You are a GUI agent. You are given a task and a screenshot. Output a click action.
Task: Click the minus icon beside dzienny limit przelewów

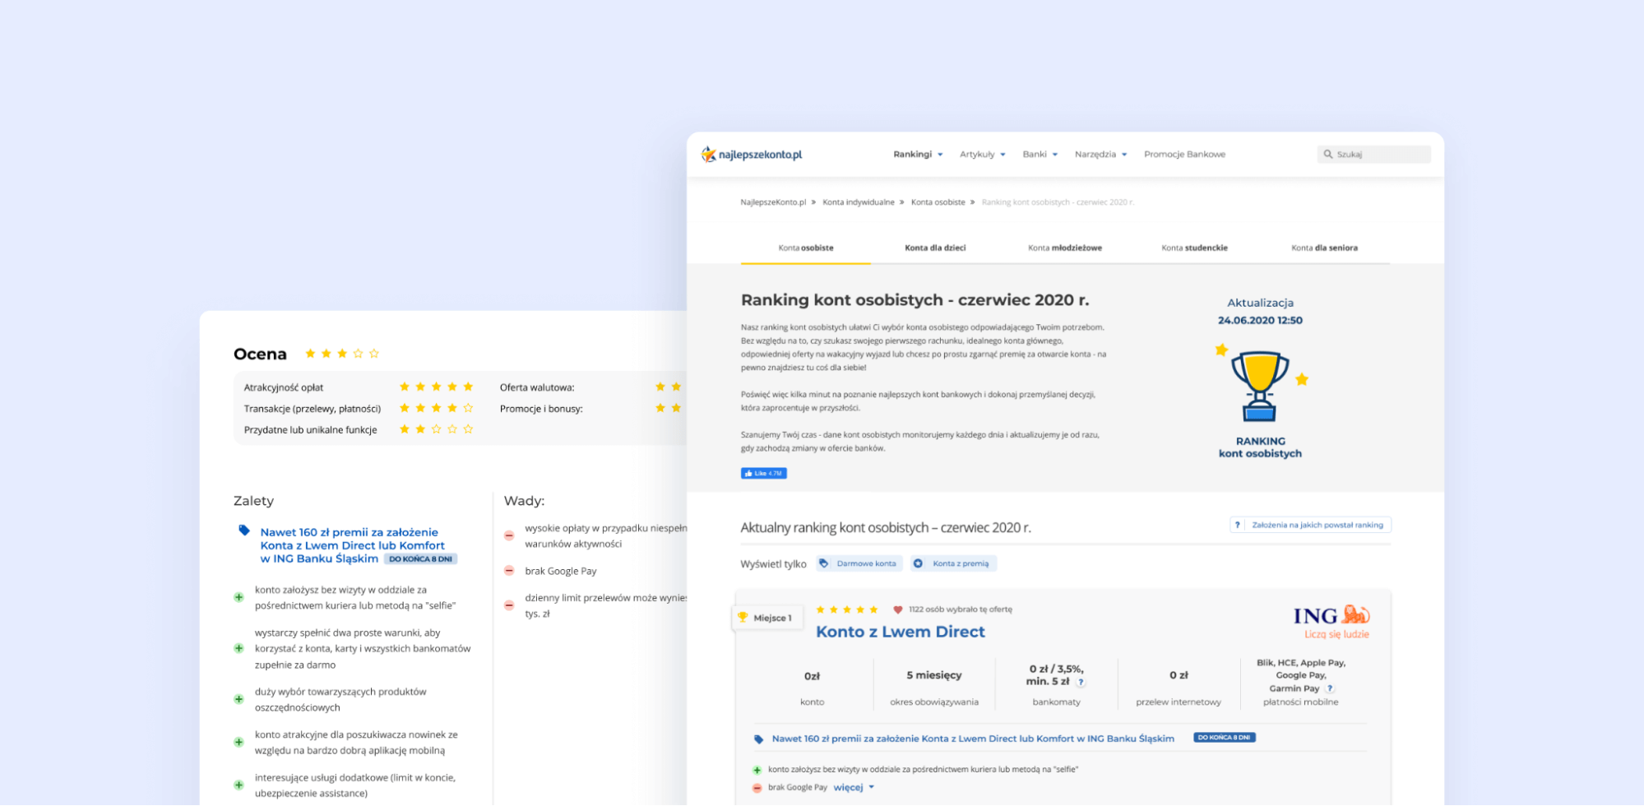tap(509, 605)
